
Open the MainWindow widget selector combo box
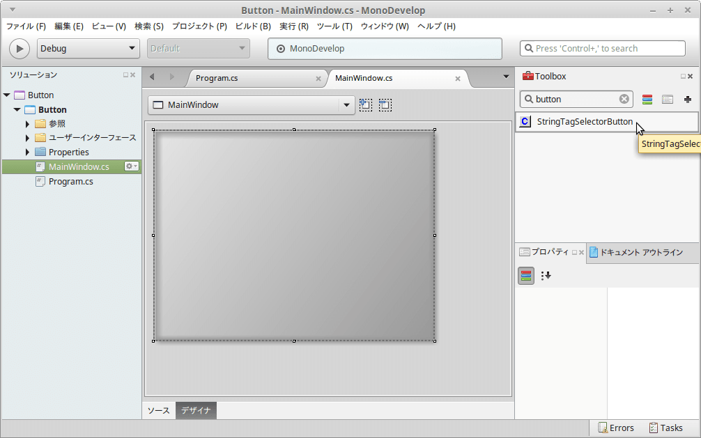[252, 105]
